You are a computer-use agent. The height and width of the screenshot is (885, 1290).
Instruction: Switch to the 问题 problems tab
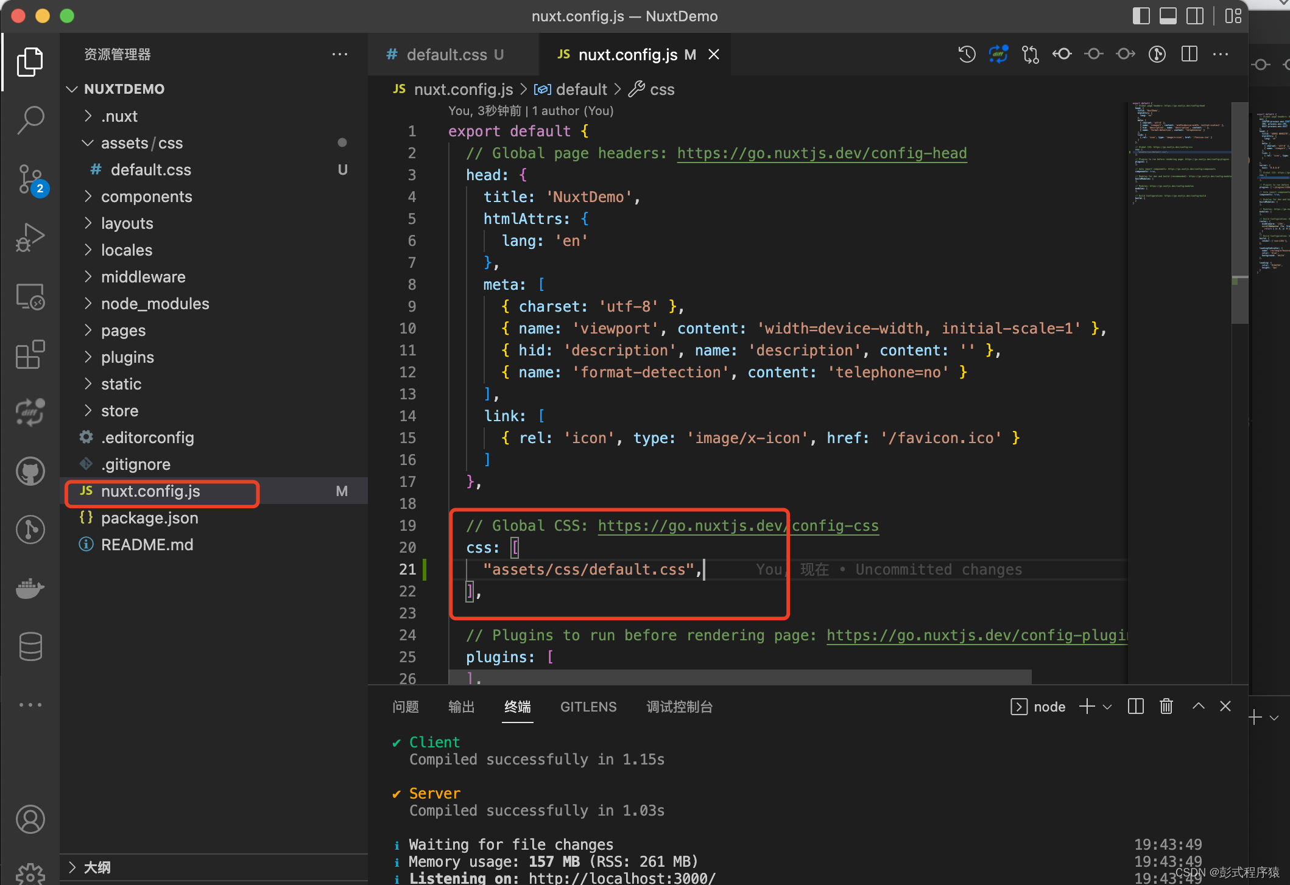click(406, 707)
